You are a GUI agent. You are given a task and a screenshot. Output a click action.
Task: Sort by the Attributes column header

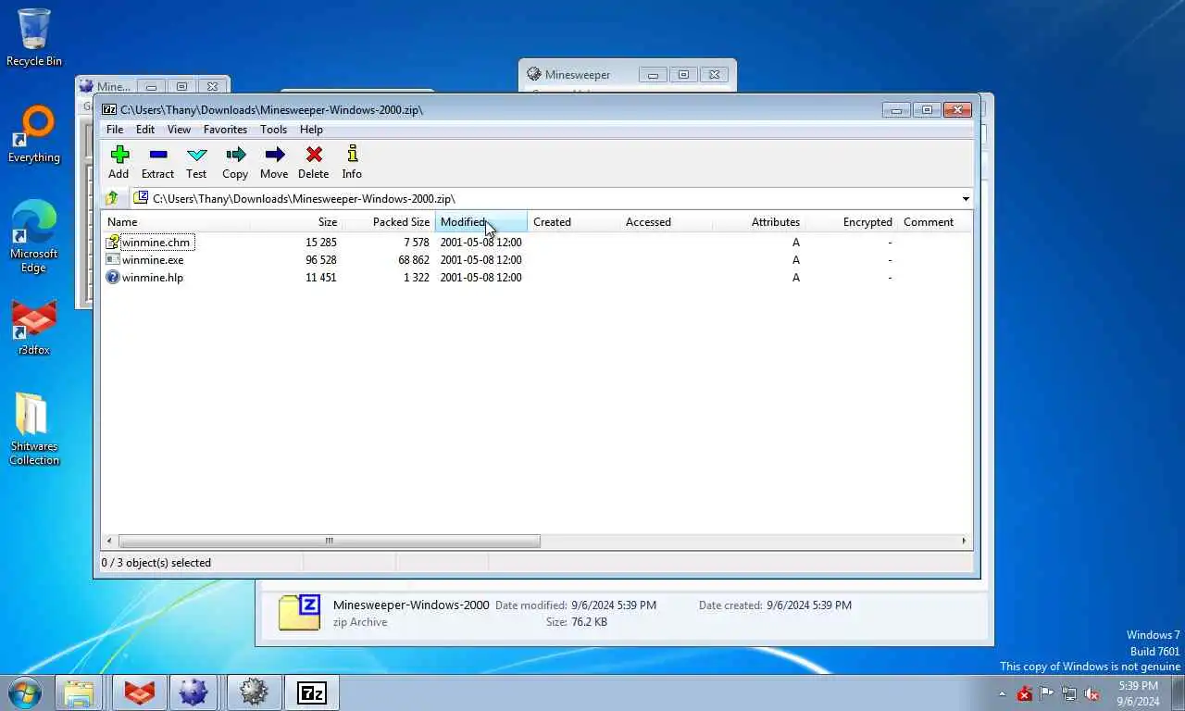758,222
